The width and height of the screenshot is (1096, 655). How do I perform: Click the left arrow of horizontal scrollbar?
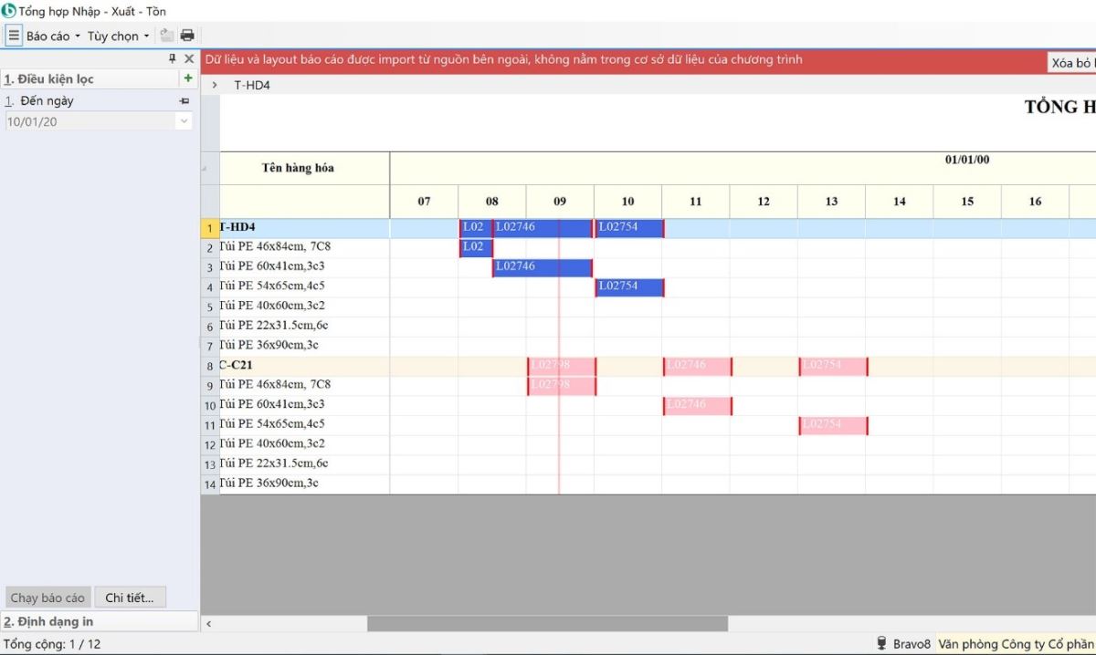[x=209, y=624]
